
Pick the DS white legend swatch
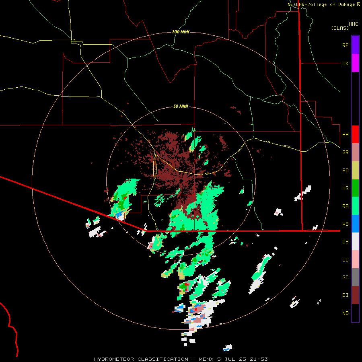coord(355,241)
